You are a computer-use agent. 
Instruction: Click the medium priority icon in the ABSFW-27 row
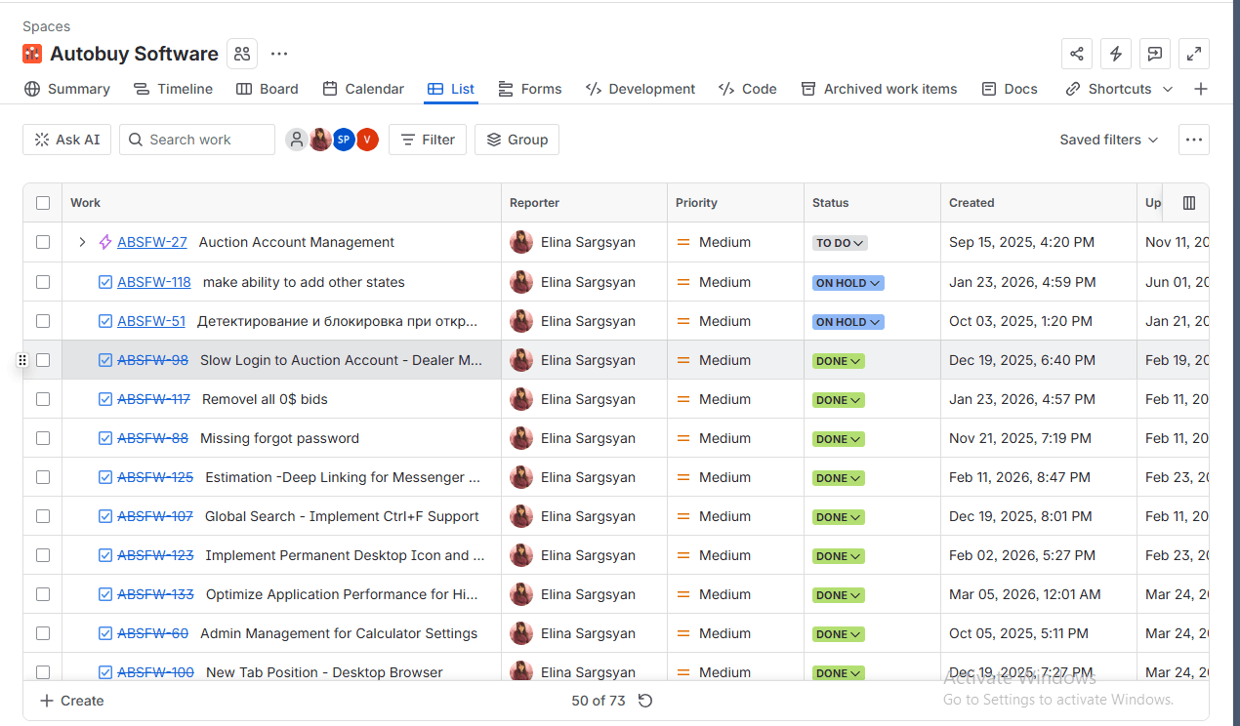(683, 242)
